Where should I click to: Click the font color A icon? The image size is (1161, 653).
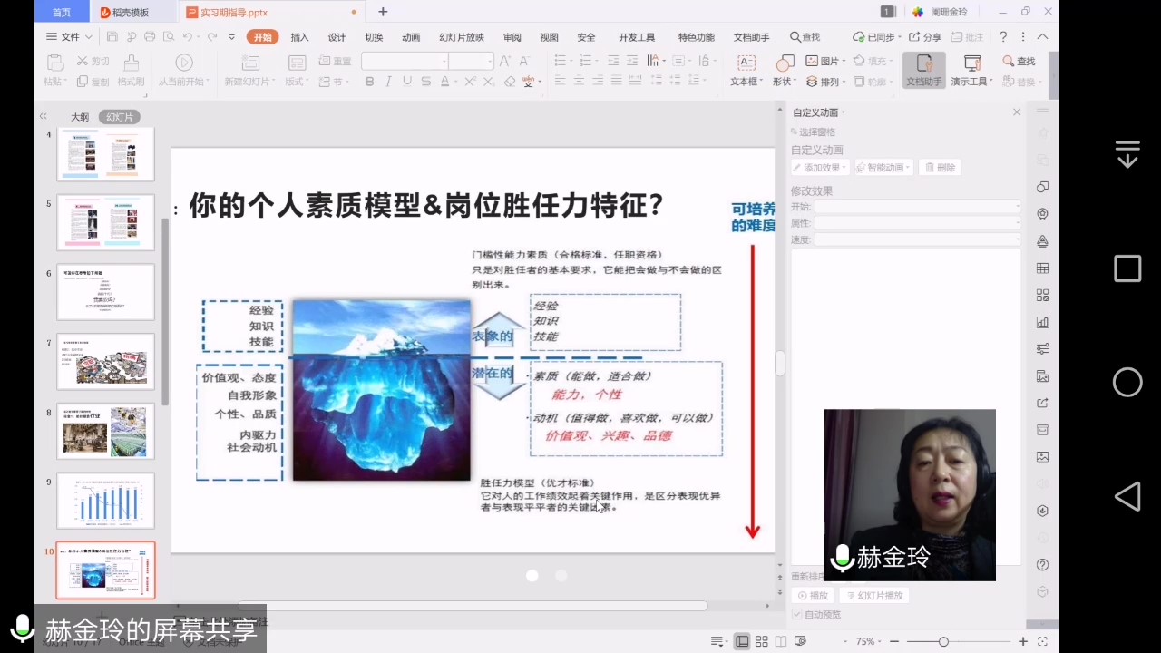click(445, 82)
